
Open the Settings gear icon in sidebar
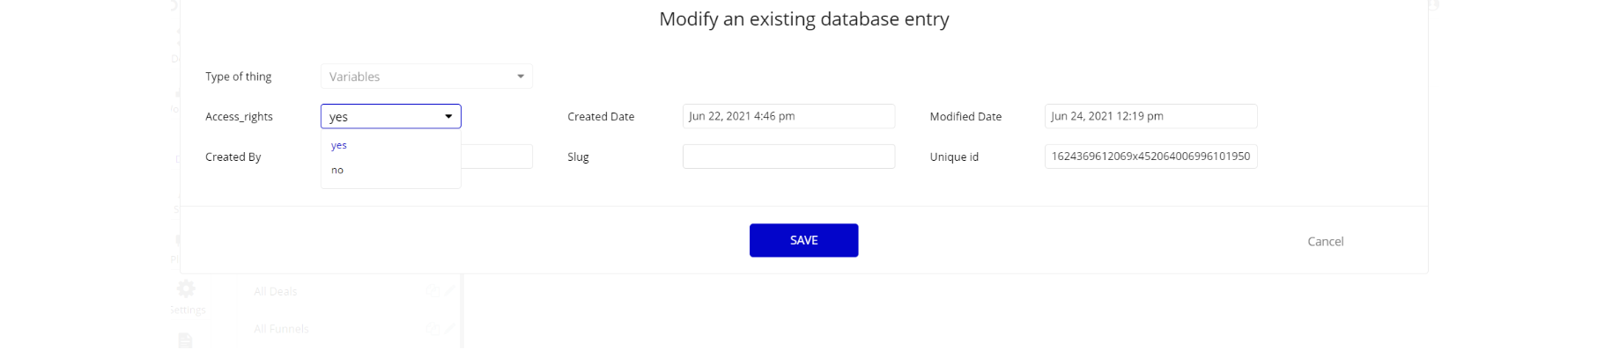point(186,288)
